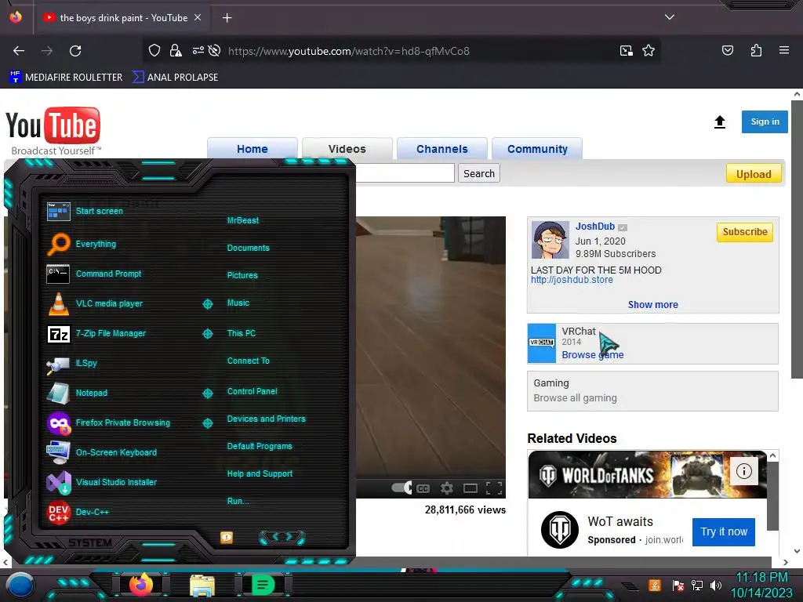This screenshot has height=602, width=803.
Task: Show hidden system tray icons
Action: pos(630,586)
